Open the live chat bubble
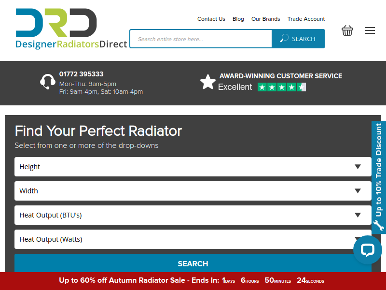 [x=367, y=250]
